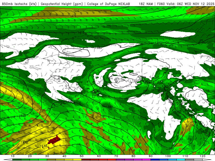215x161 pixels.
Task: Click the "70" value on the color scale
Action: [116, 156]
